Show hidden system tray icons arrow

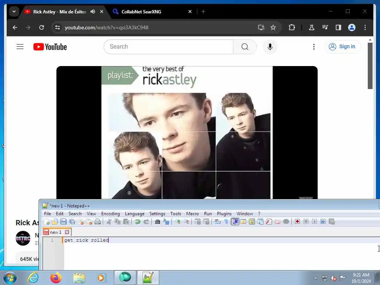(315, 278)
